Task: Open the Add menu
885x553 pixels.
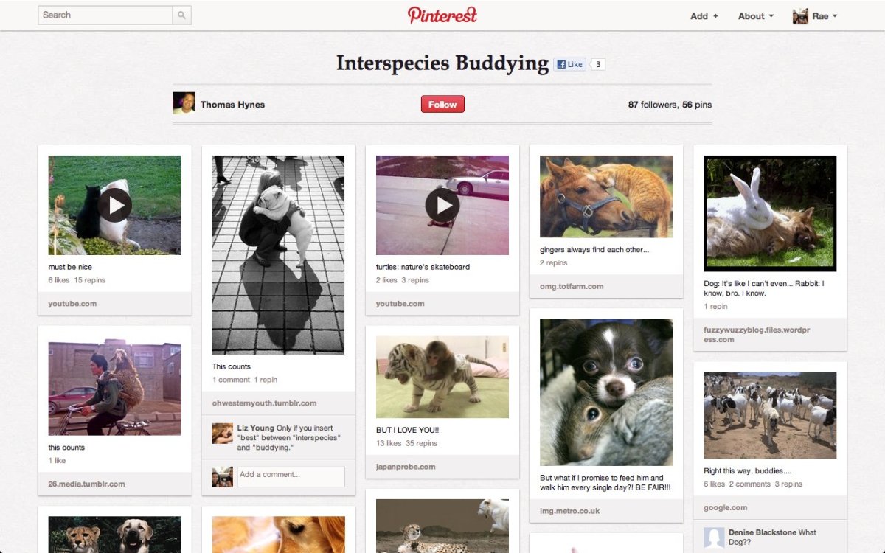Action: pos(704,16)
